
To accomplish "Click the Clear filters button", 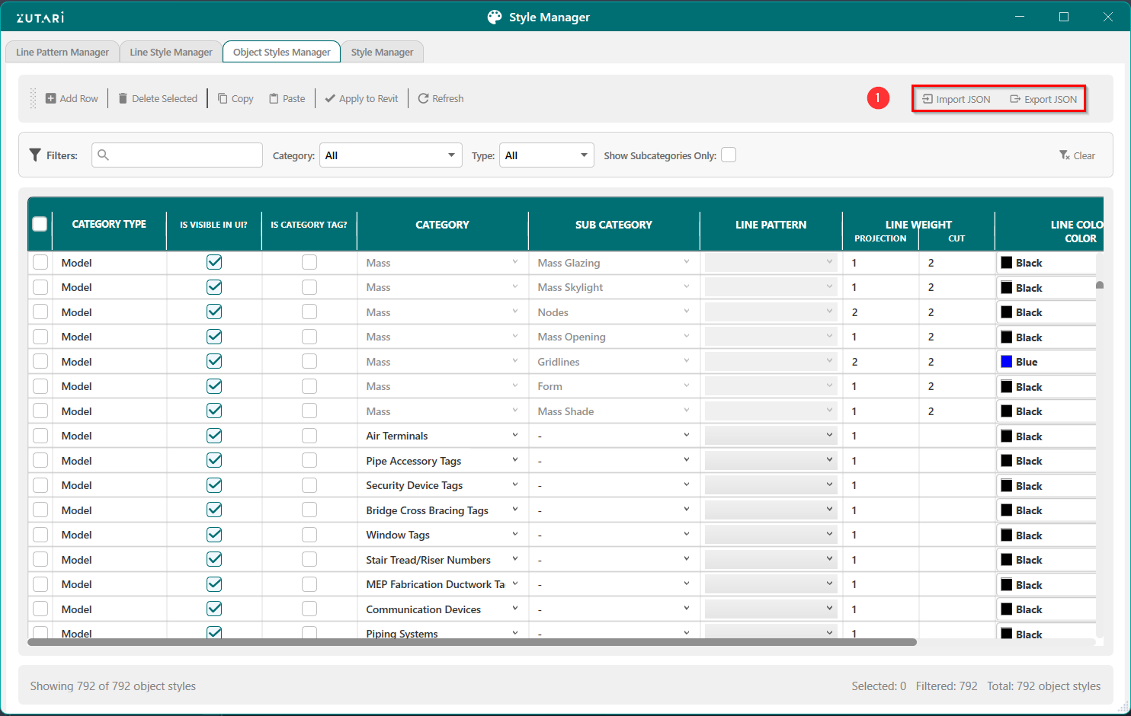I will [1077, 155].
